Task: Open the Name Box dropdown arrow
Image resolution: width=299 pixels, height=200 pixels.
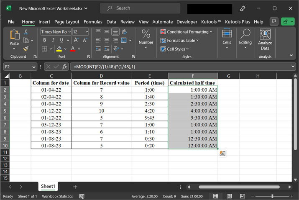Action: pyautogui.click(x=34, y=67)
